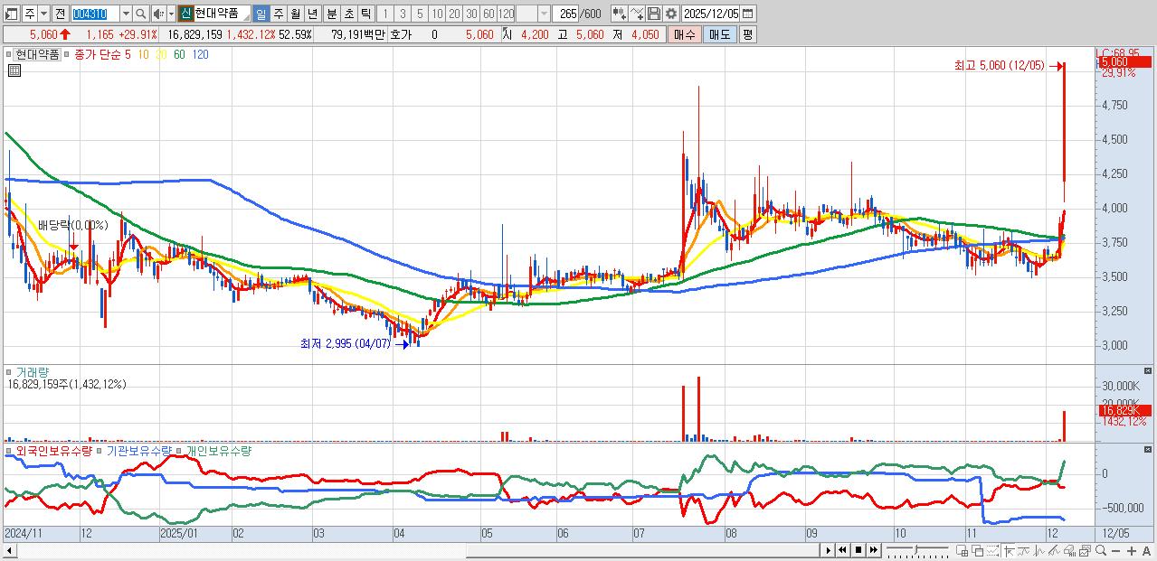Screen dimensions: 1157x561
Task: Click the 평 button
Action: (748, 34)
